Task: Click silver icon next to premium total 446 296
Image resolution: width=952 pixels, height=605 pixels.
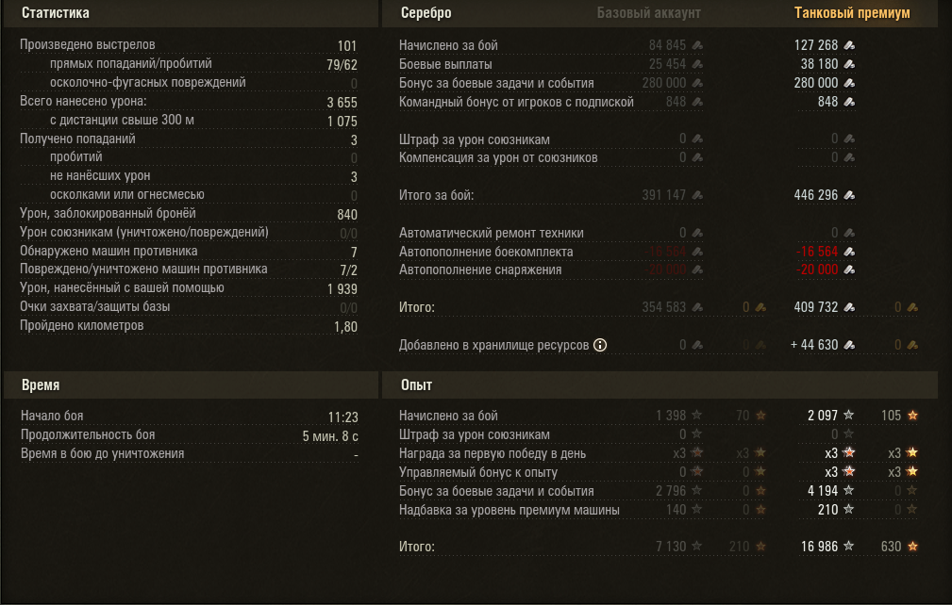Action: pos(849,195)
